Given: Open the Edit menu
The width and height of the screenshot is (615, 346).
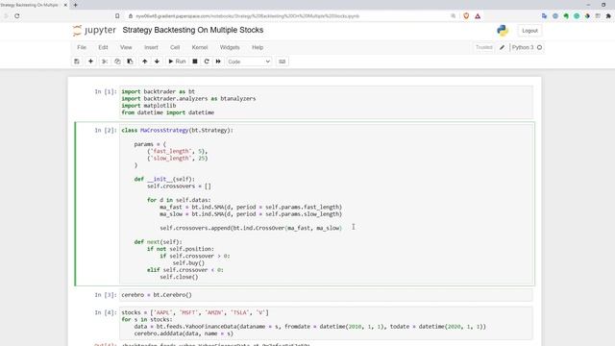Looking at the screenshot, I should tap(103, 47).
